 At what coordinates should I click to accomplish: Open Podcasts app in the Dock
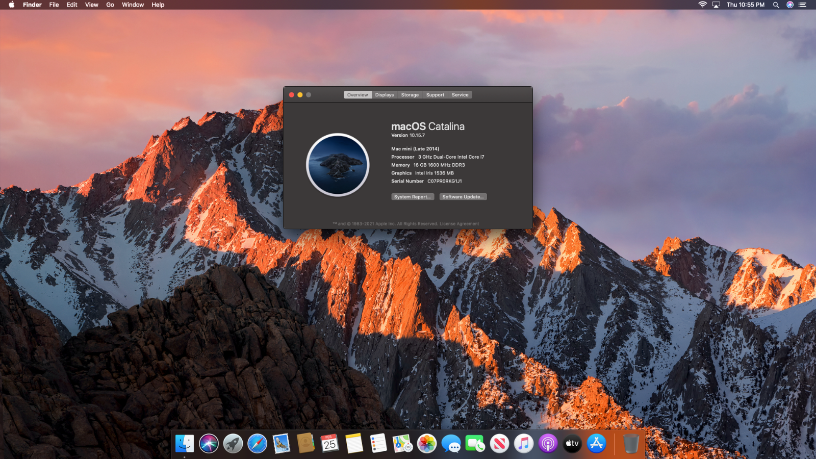(548, 444)
